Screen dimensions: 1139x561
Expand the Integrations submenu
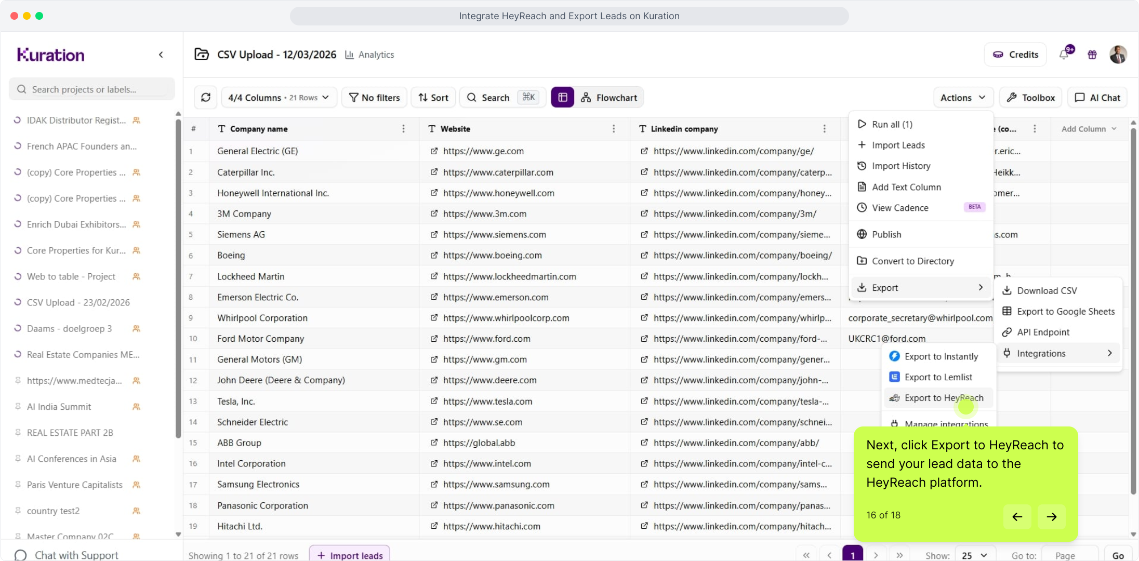tap(1059, 353)
